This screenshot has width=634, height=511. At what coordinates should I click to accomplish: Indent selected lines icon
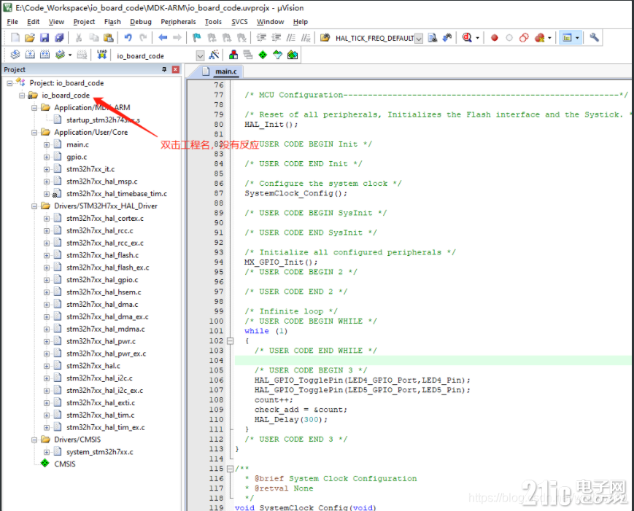(262, 38)
